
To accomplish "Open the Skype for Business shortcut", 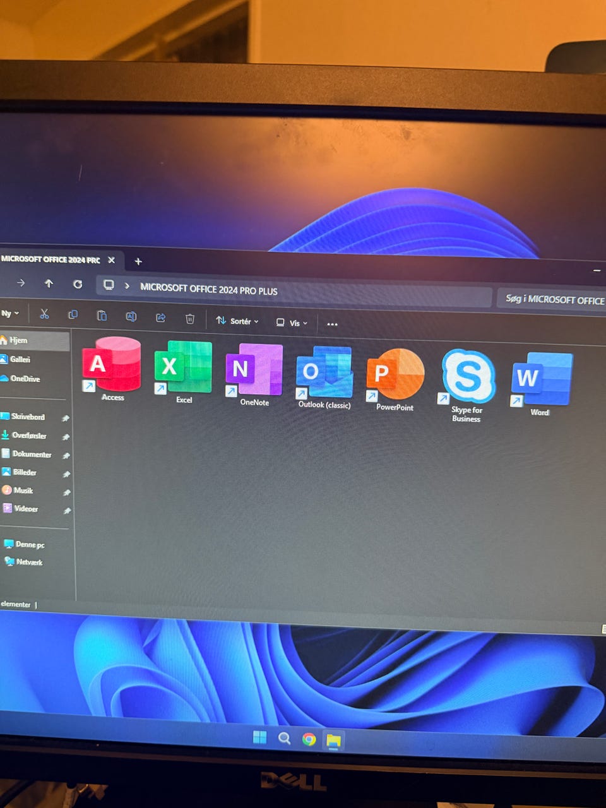I will tap(467, 385).
